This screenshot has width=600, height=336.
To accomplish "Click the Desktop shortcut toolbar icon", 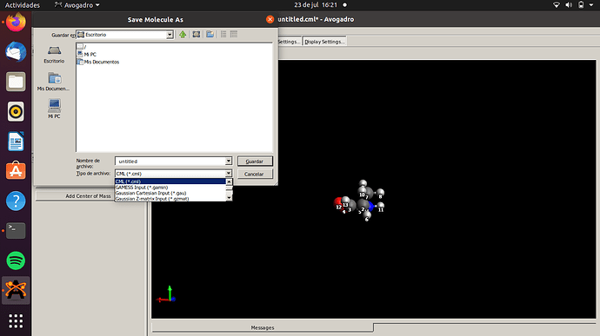I will click(x=197, y=35).
